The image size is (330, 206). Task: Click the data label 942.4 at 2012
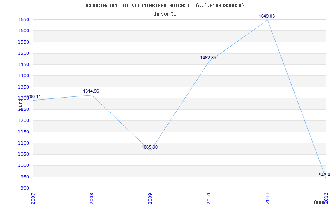tap(324, 175)
